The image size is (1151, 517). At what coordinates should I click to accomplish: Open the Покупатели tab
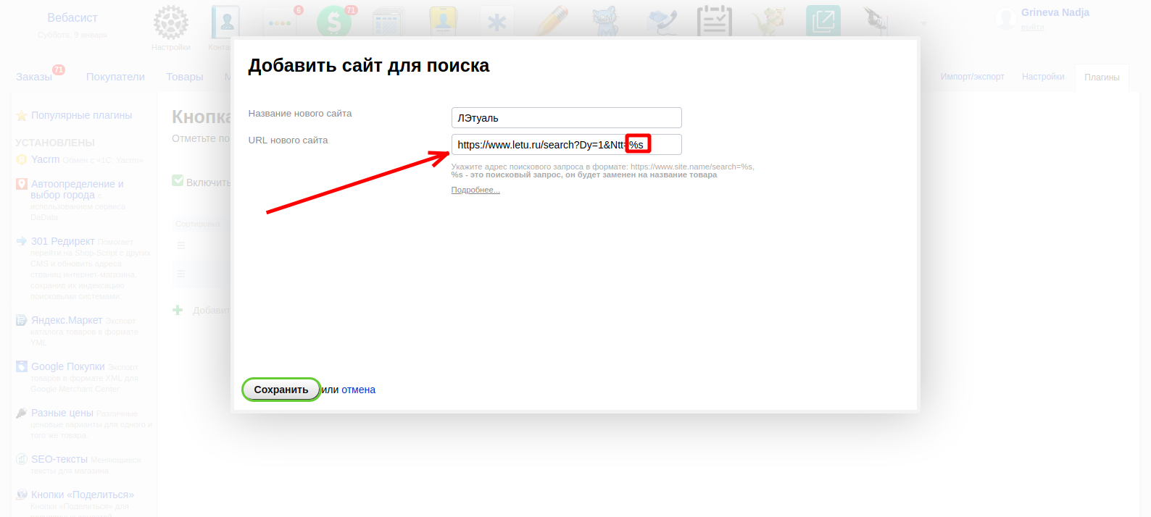pyautogui.click(x=115, y=77)
